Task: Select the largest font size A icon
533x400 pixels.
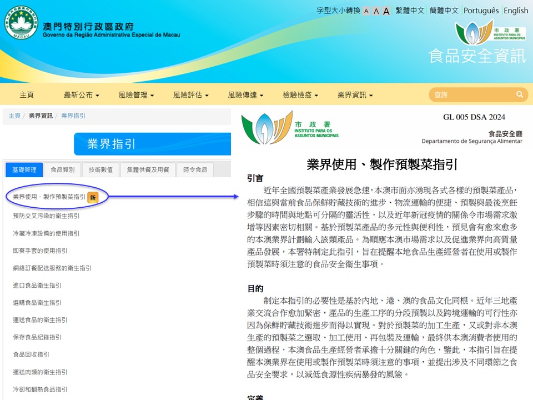Action: coord(386,11)
